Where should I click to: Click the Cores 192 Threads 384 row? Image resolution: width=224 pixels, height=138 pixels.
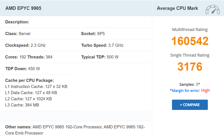29,57
